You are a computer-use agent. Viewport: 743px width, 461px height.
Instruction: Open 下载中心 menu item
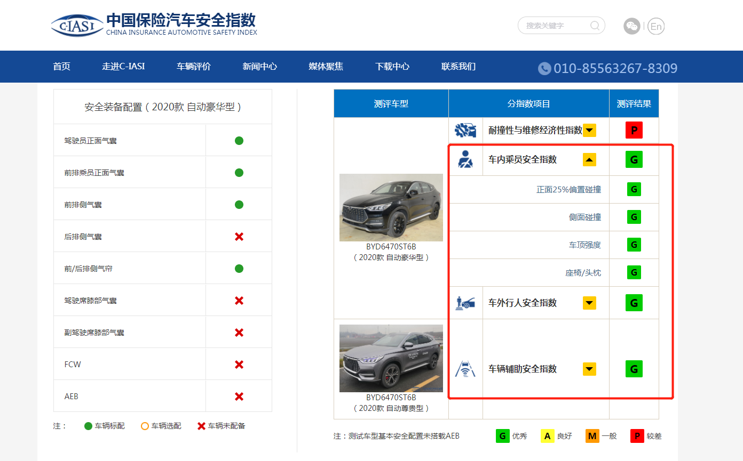392,67
